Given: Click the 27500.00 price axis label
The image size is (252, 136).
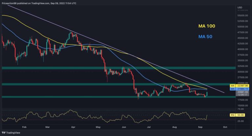Looking at the screenshot, I should [243, 77].
